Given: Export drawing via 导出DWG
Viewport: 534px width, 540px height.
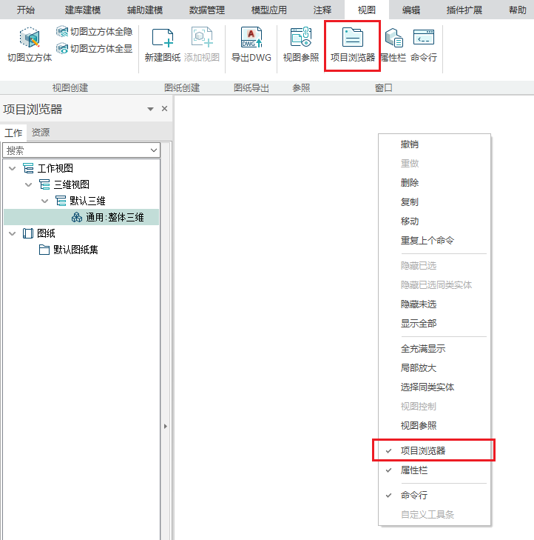Looking at the screenshot, I should (x=251, y=44).
